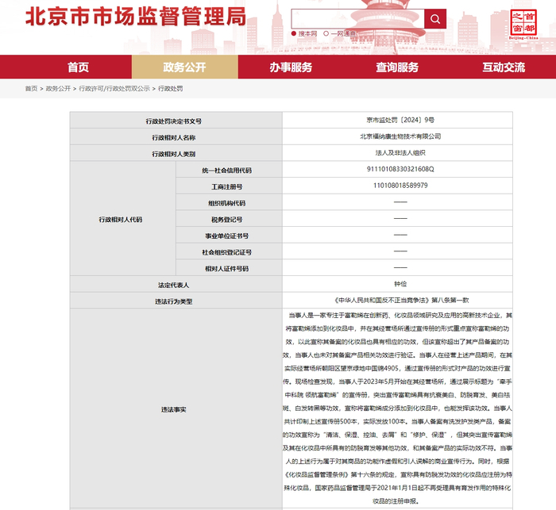Click the 行政相对人类别 label cell
This screenshot has width=556, height=510.
pos(176,152)
